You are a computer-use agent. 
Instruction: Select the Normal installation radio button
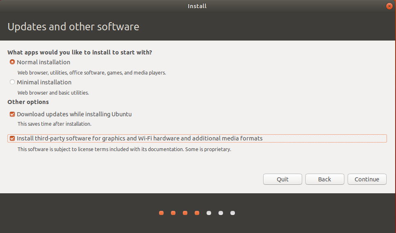coord(12,62)
